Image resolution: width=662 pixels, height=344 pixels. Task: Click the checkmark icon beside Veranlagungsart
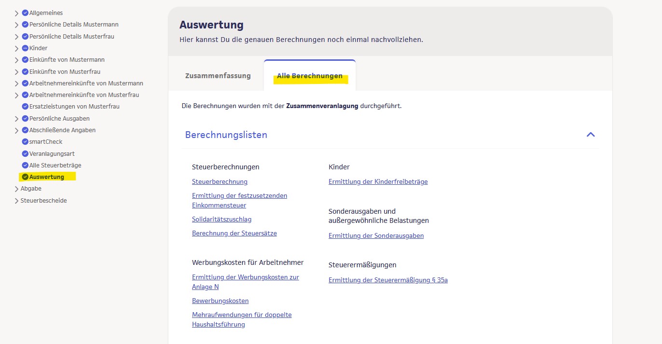coord(25,153)
